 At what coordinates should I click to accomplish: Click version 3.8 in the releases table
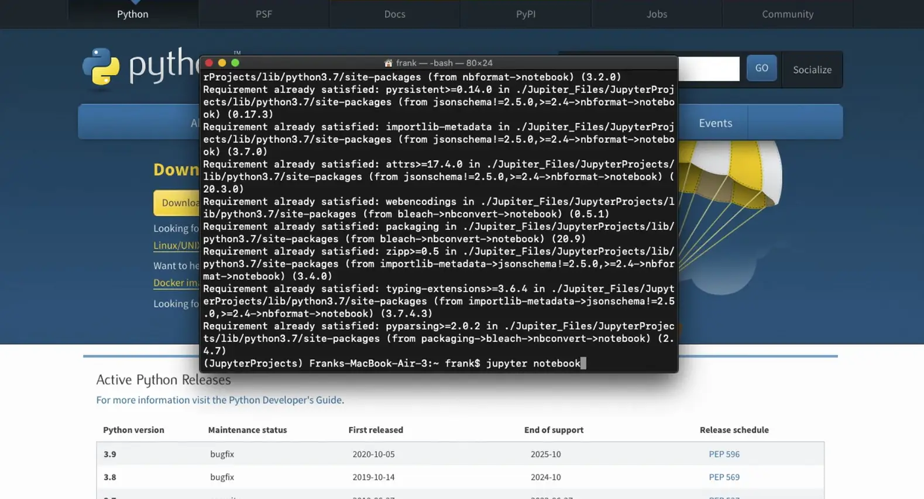click(x=110, y=477)
